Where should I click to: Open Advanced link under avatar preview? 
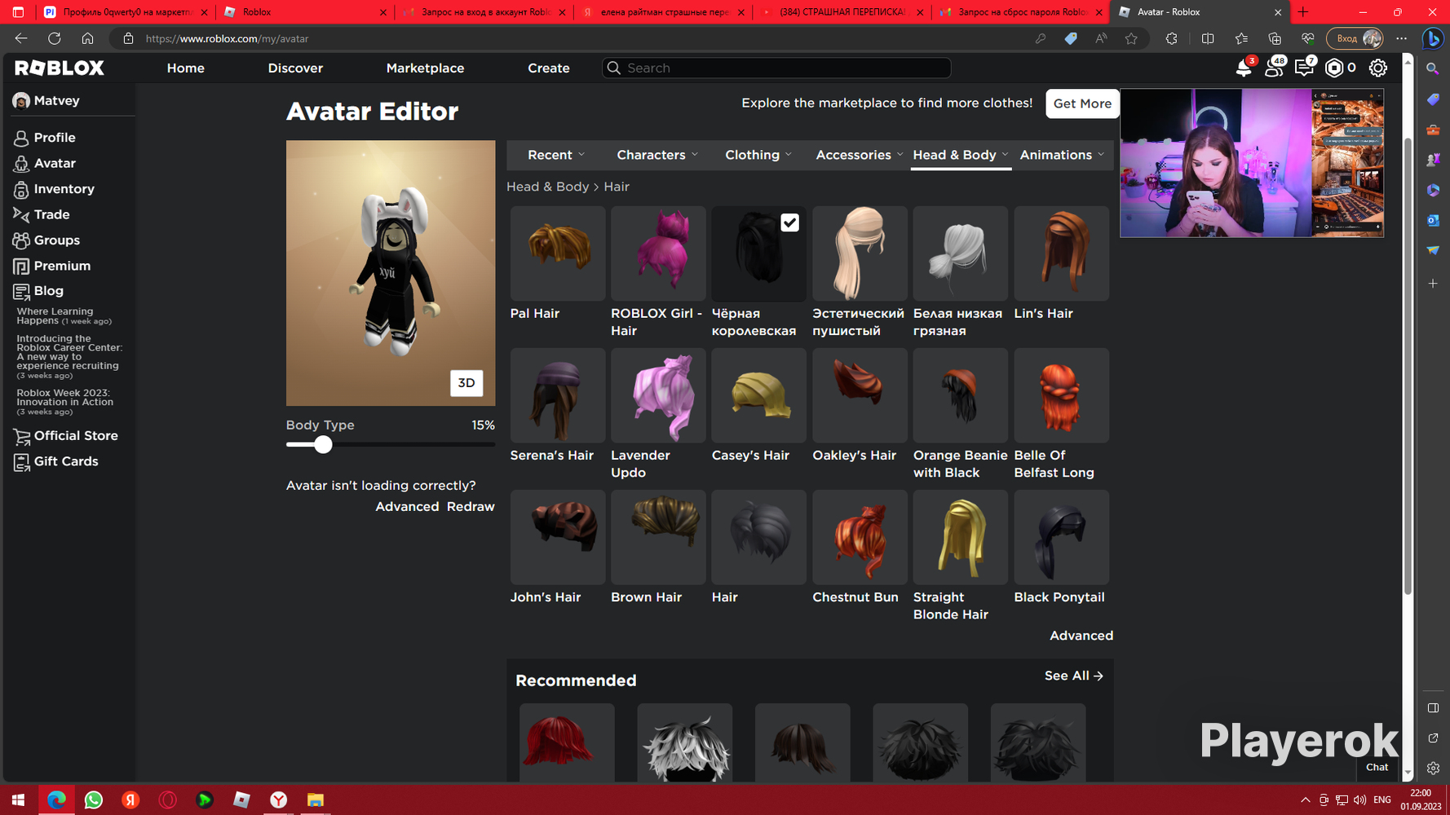pos(407,507)
